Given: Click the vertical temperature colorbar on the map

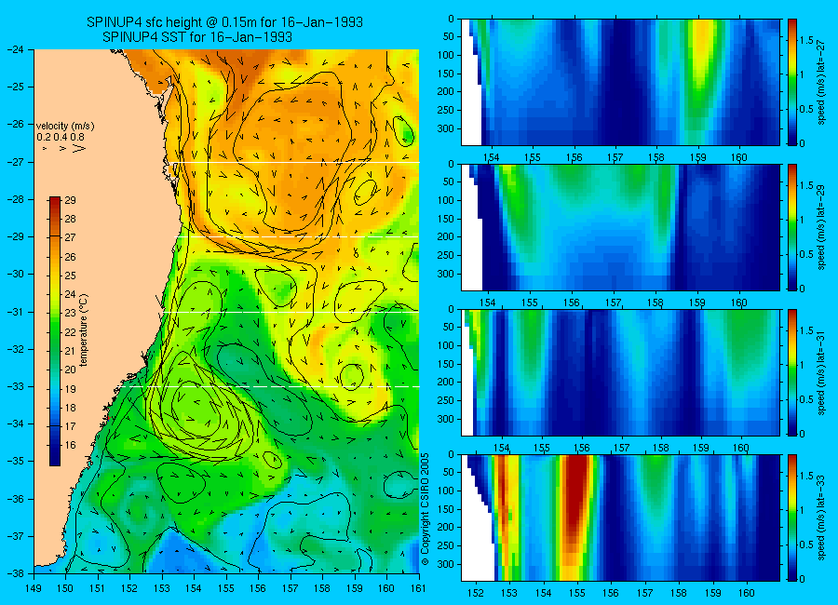Looking at the screenshot, I should (x=55, y=331).
